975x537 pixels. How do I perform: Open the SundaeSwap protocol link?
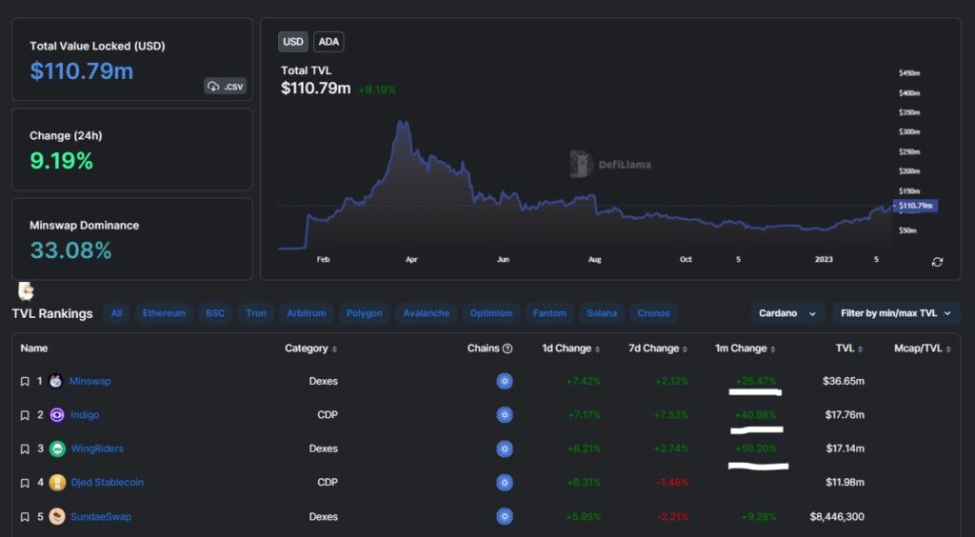click(x=101, y=516)
